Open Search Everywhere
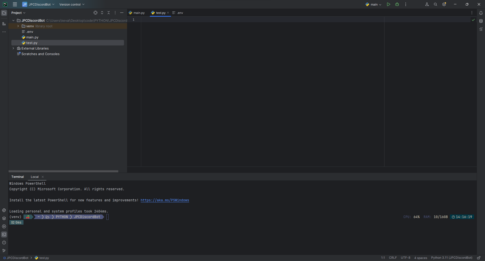Viewport: 485px width, 261px height. point(435,4)
